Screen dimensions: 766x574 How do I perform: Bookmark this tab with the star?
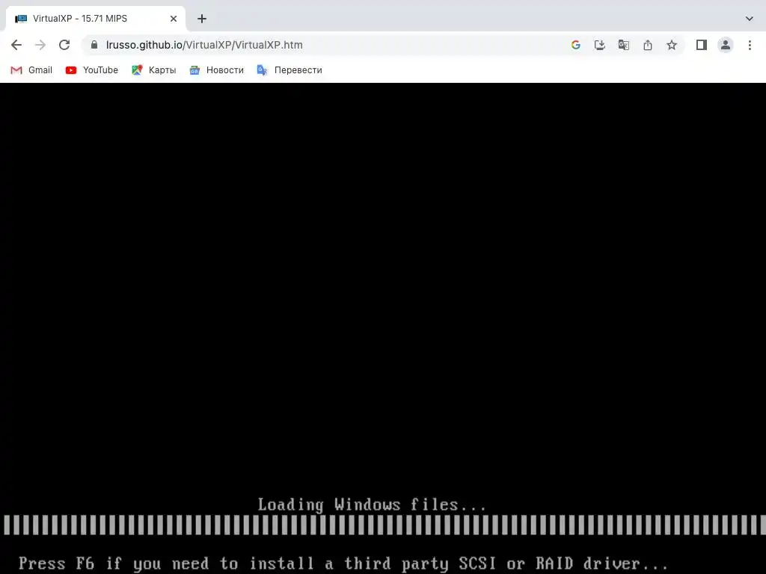point(672,45)
